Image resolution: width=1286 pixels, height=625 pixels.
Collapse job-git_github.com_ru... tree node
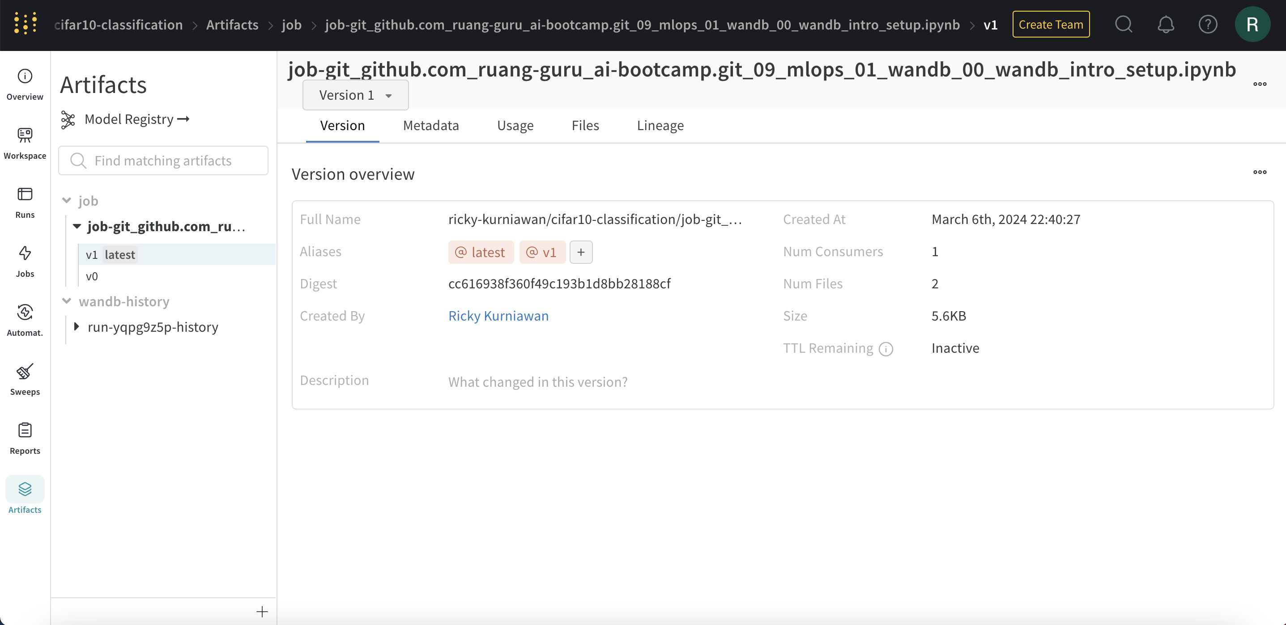coord(77,227)
